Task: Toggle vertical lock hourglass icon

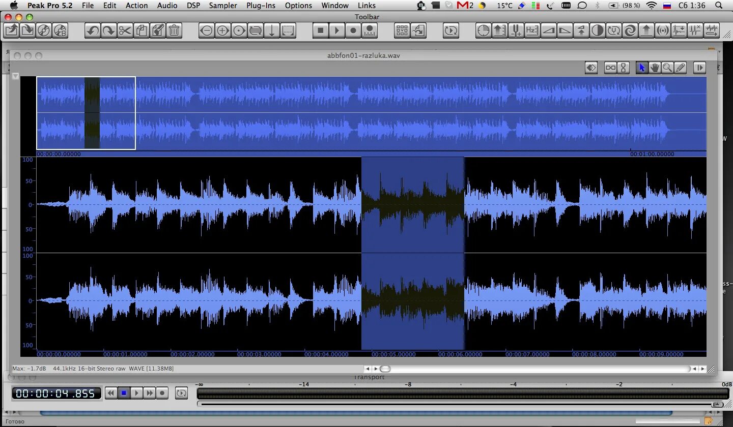Action: click(x=624, y=68)
